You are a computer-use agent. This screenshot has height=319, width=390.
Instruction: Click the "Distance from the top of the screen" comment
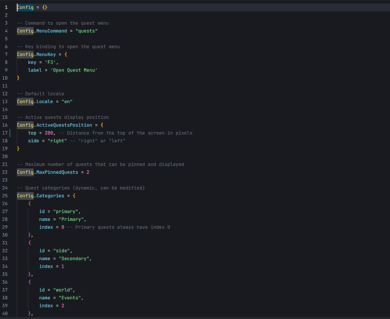click(125, 133)
